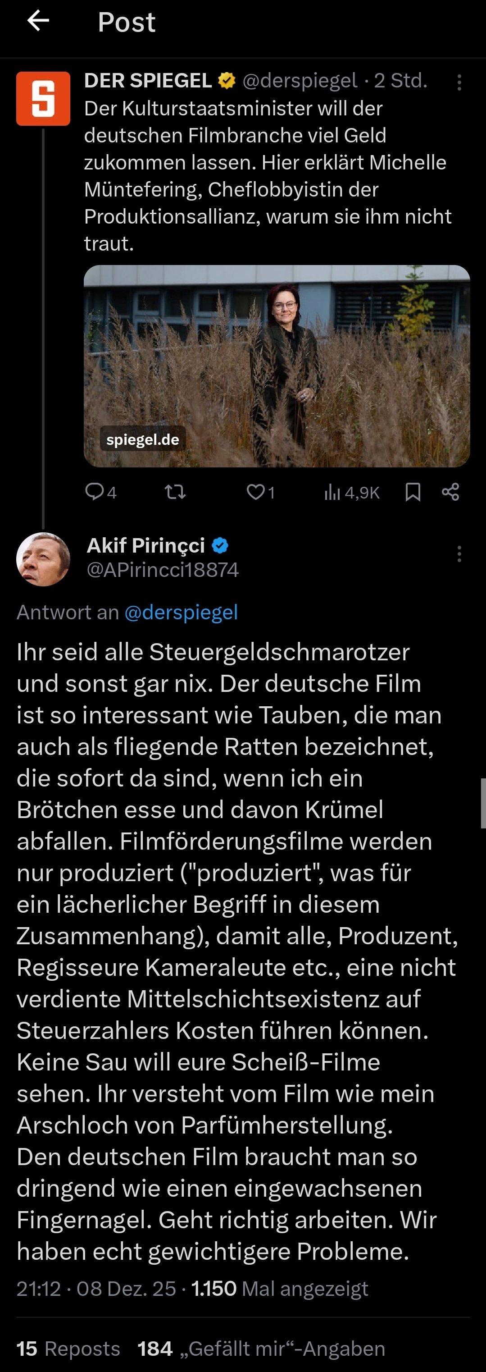Share the DER SPIEGEL post
The height and width of the screenshot is (1372, 486).
[450, 492]
